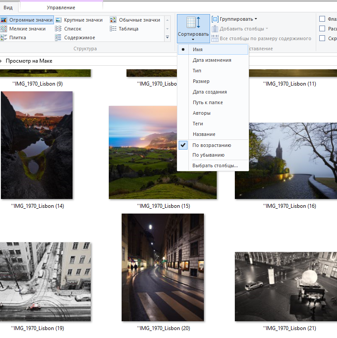
Task: Select Плитка tiles layout
Action: tap(17, 38)
